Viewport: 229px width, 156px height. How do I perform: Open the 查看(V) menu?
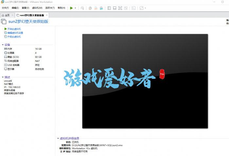point(26,8)
